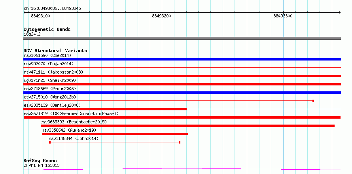Select the red nsv471111 variant bar

[182, 76]
